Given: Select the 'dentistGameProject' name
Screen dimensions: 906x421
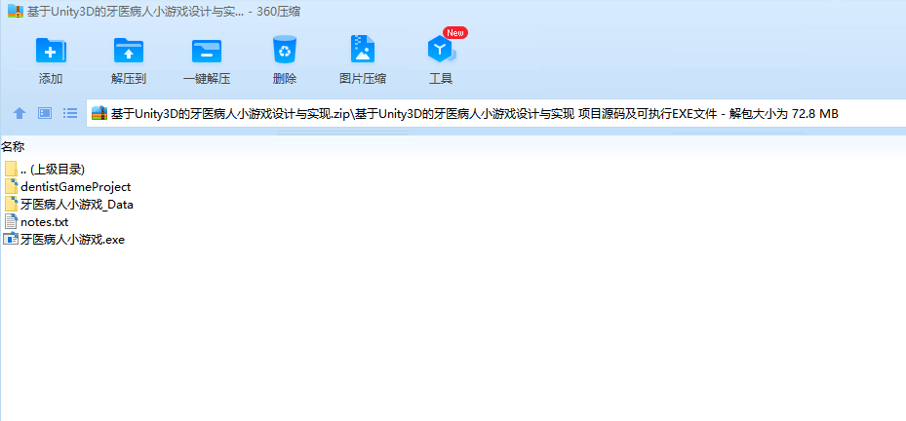Looking at the screenshot, I should [76, 187].
